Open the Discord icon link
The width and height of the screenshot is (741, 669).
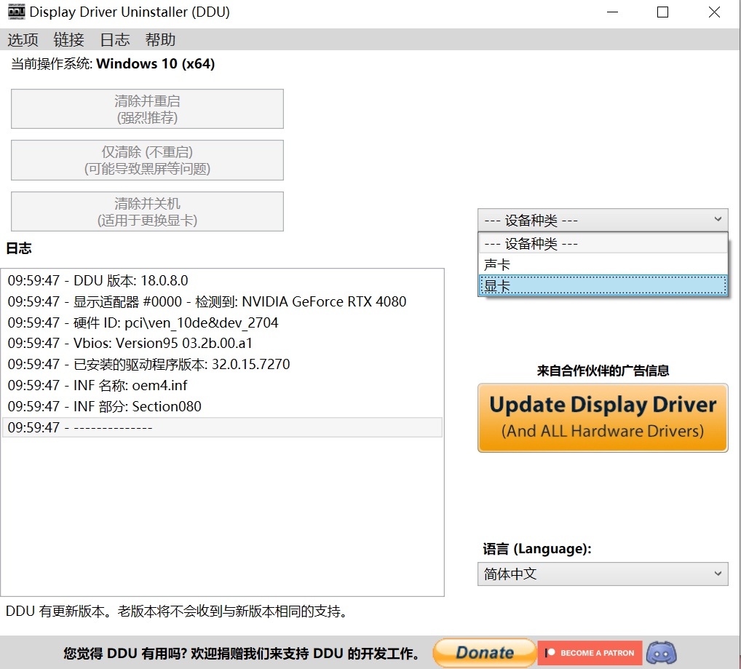[x=661, y=652]
